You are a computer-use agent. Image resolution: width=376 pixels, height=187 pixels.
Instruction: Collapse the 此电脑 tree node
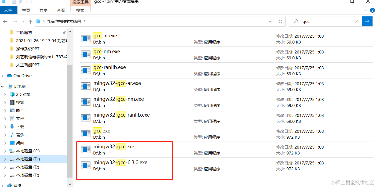coord(2,87)
